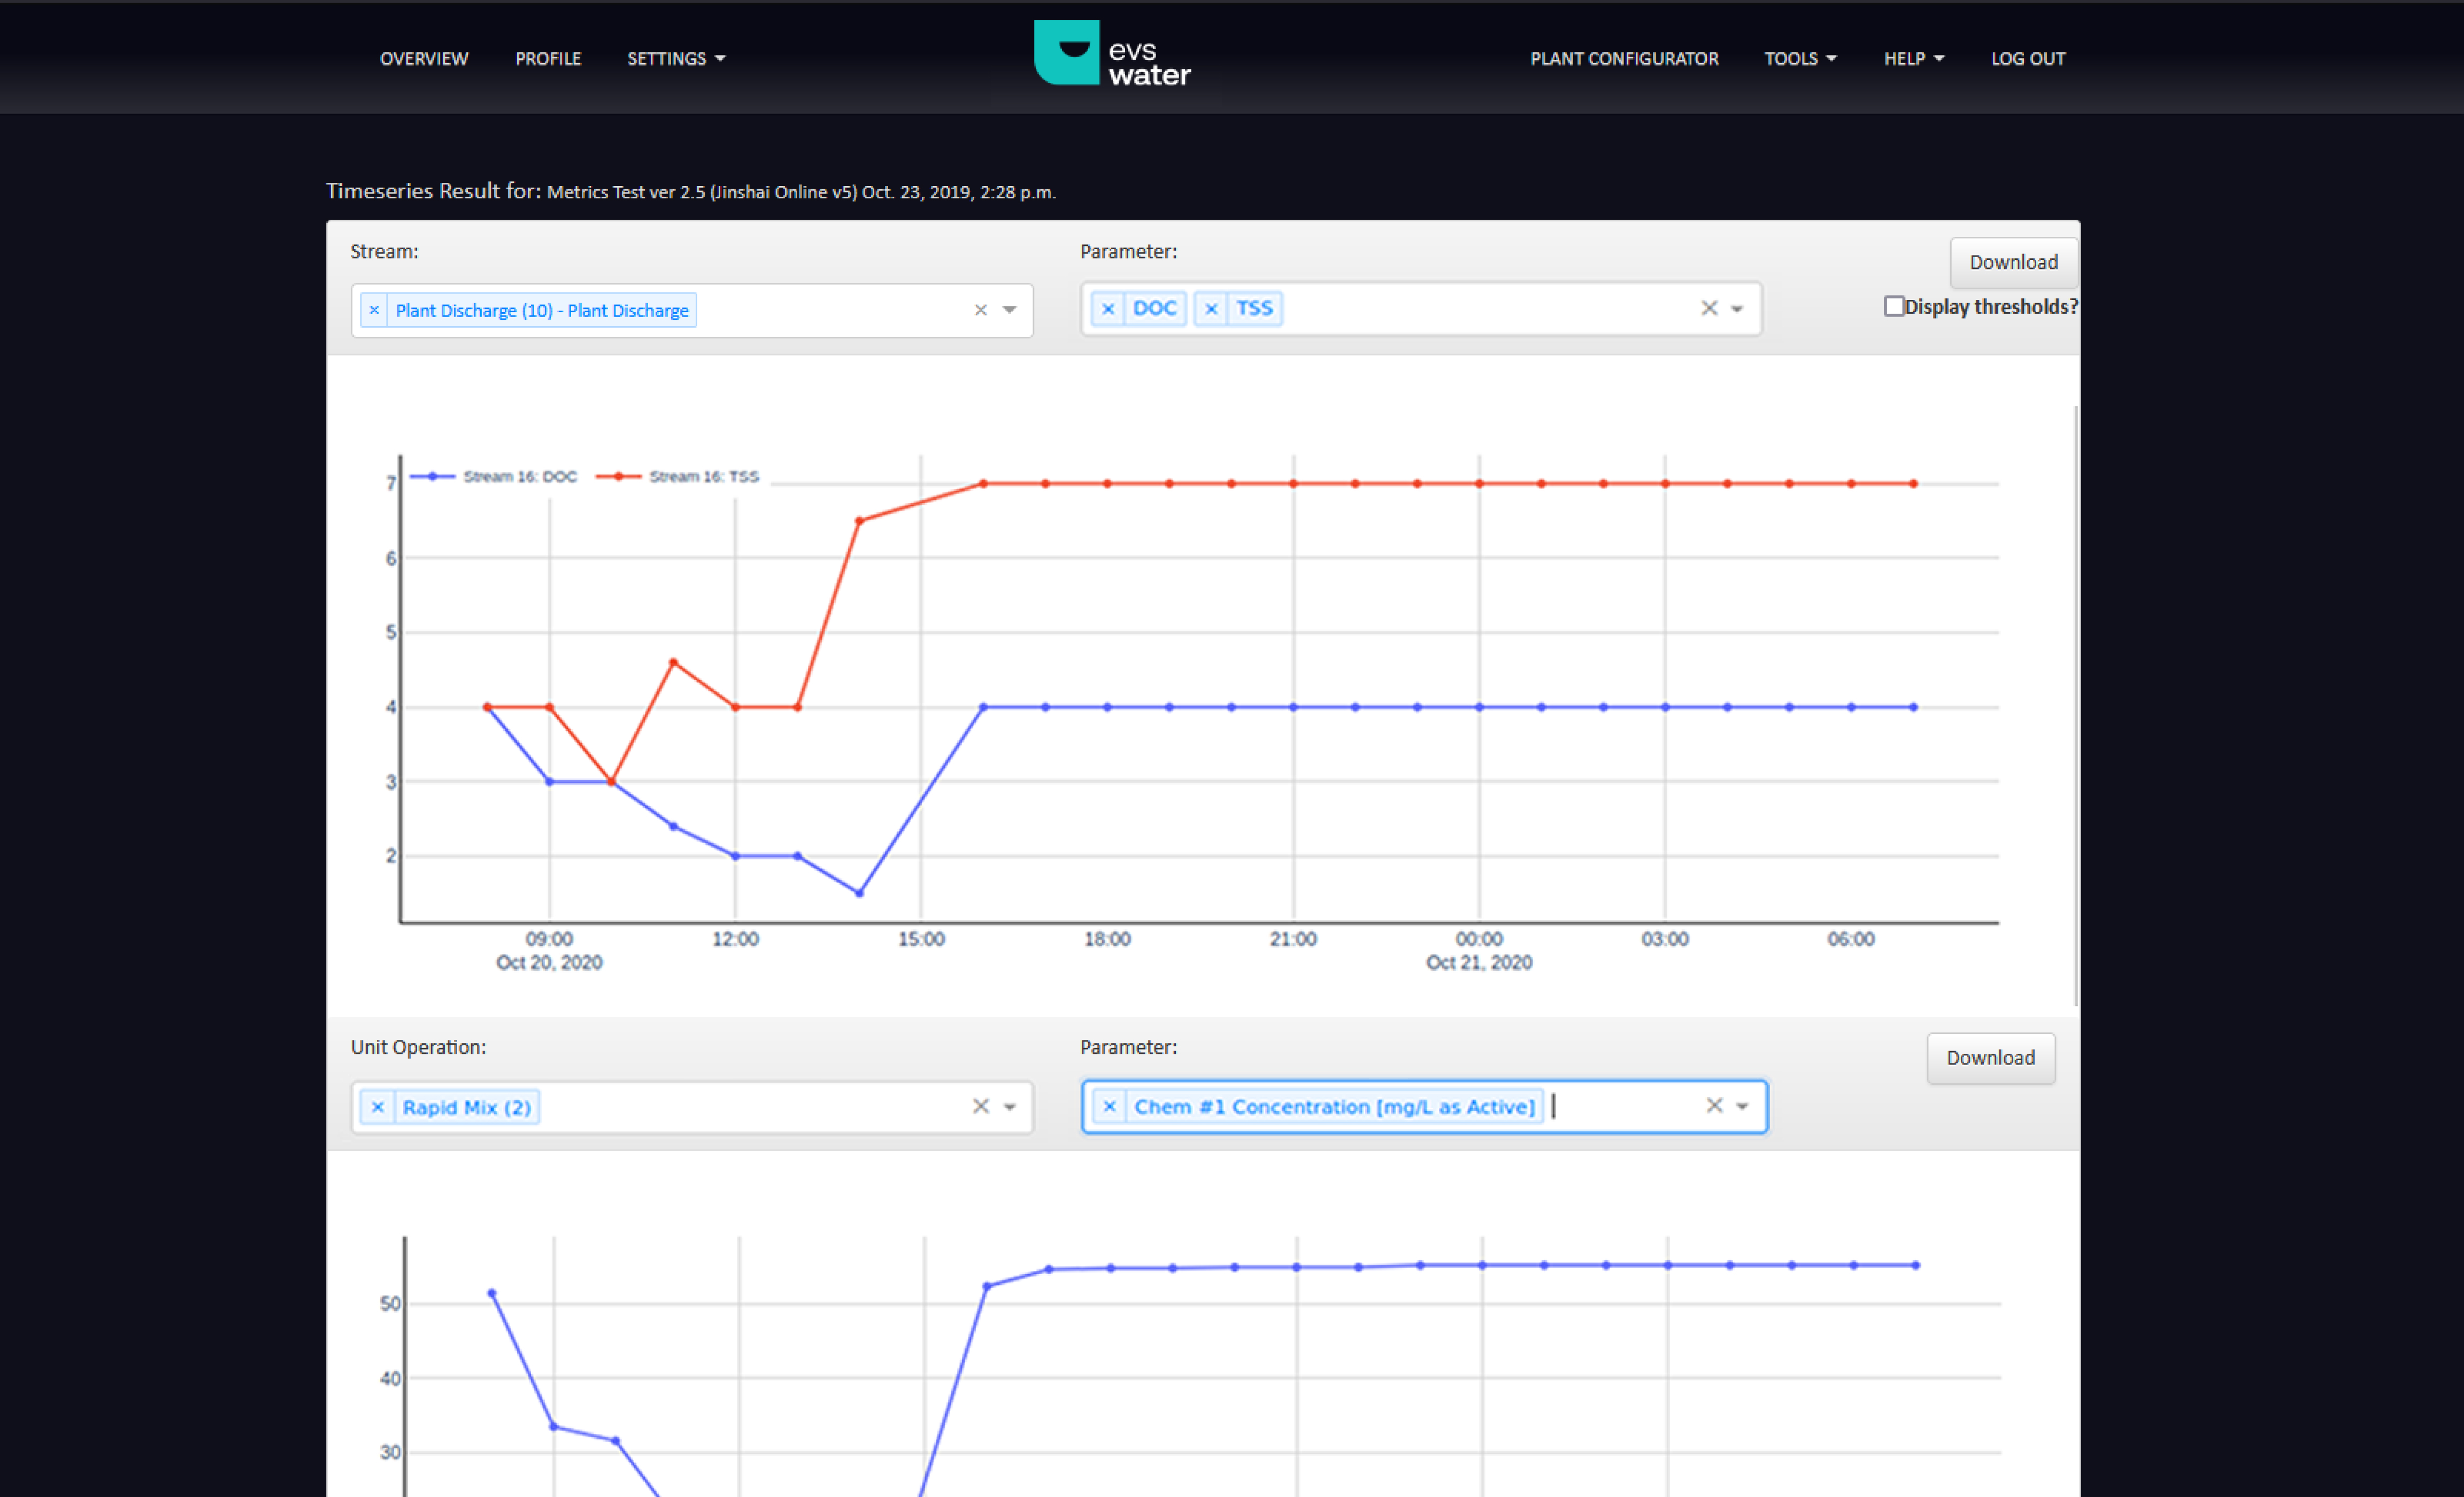
Task: Remove the Rapid Mix (2) tag
Action: click(x=377, y=1107)
